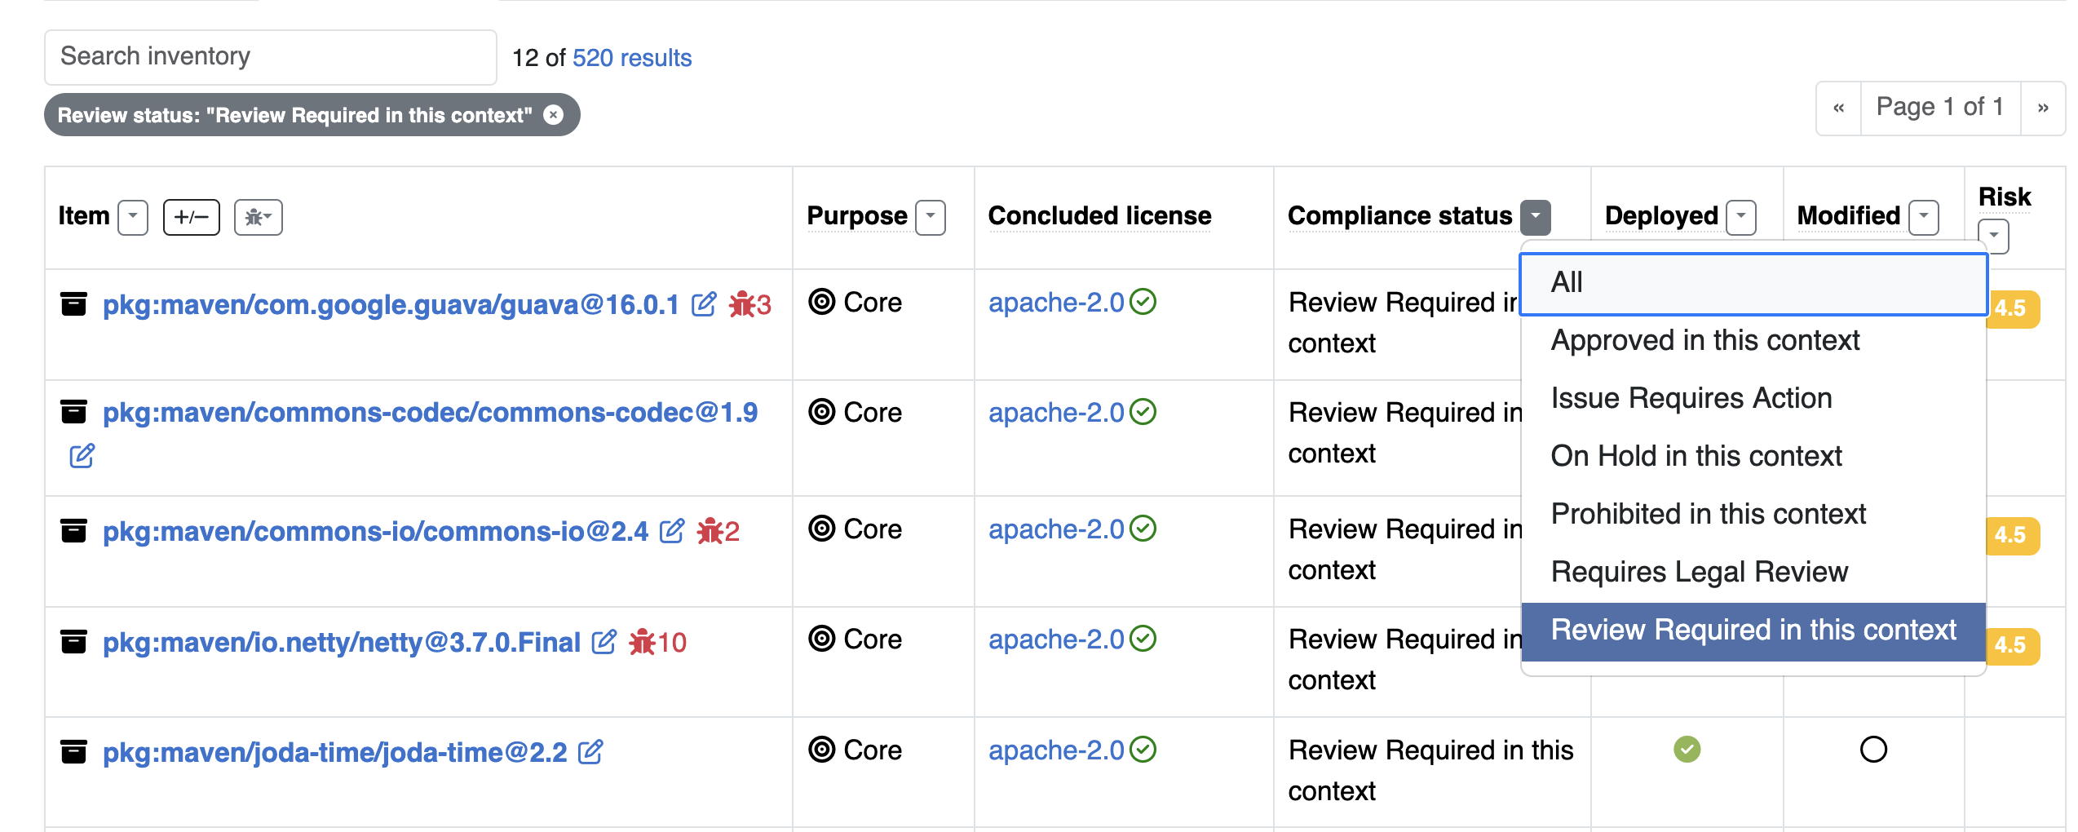Click the Core target icon in guava row
The image size is (2078, 832).
(822, 302)
